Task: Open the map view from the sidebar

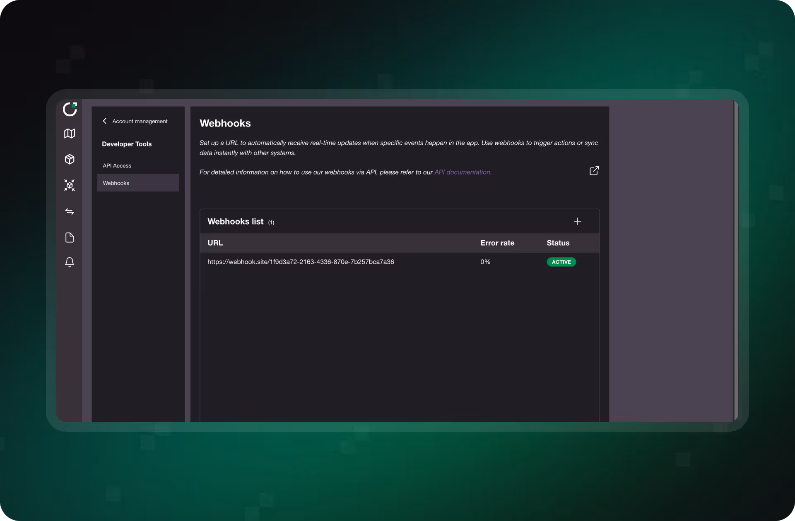Action: (70, 134)
